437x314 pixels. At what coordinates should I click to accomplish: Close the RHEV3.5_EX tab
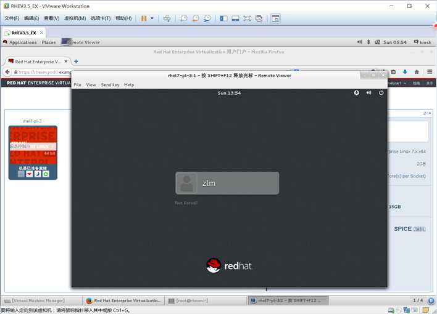pos(41,33)
